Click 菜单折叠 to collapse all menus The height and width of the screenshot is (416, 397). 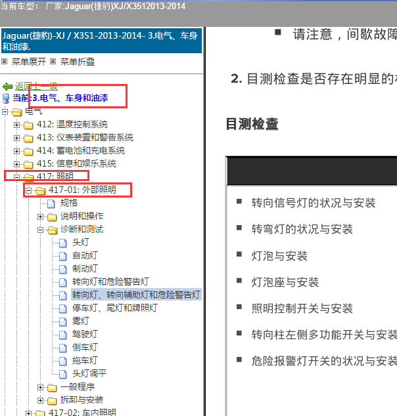coord(78,62)
